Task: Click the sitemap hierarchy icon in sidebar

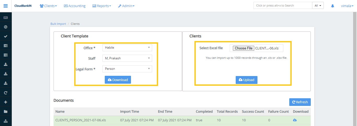Action: point(5,121)
